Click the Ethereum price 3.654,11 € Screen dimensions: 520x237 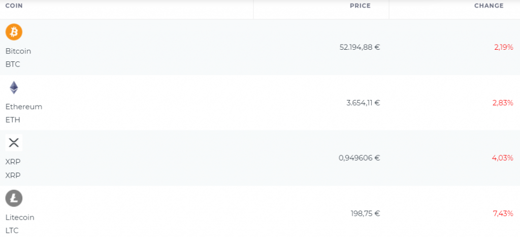[x=363, y=103]
